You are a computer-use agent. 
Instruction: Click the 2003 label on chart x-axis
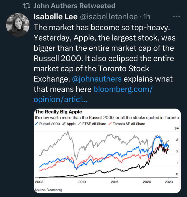coord(38,182)
